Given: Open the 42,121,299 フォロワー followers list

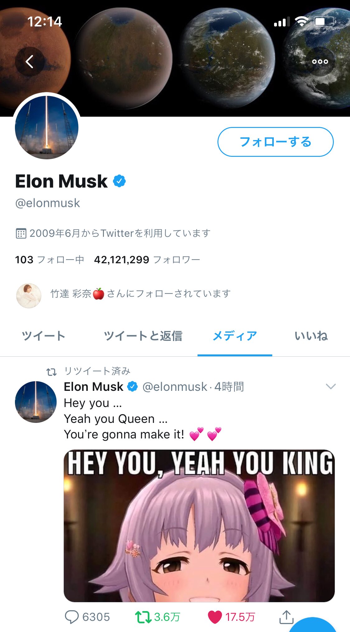Looking at the screenshot, I should [147, 260].
